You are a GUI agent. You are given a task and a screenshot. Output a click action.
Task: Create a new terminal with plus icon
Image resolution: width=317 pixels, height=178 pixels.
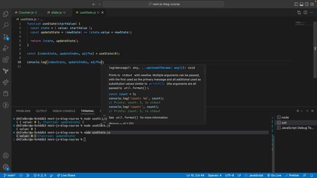[x=297, y=111]
